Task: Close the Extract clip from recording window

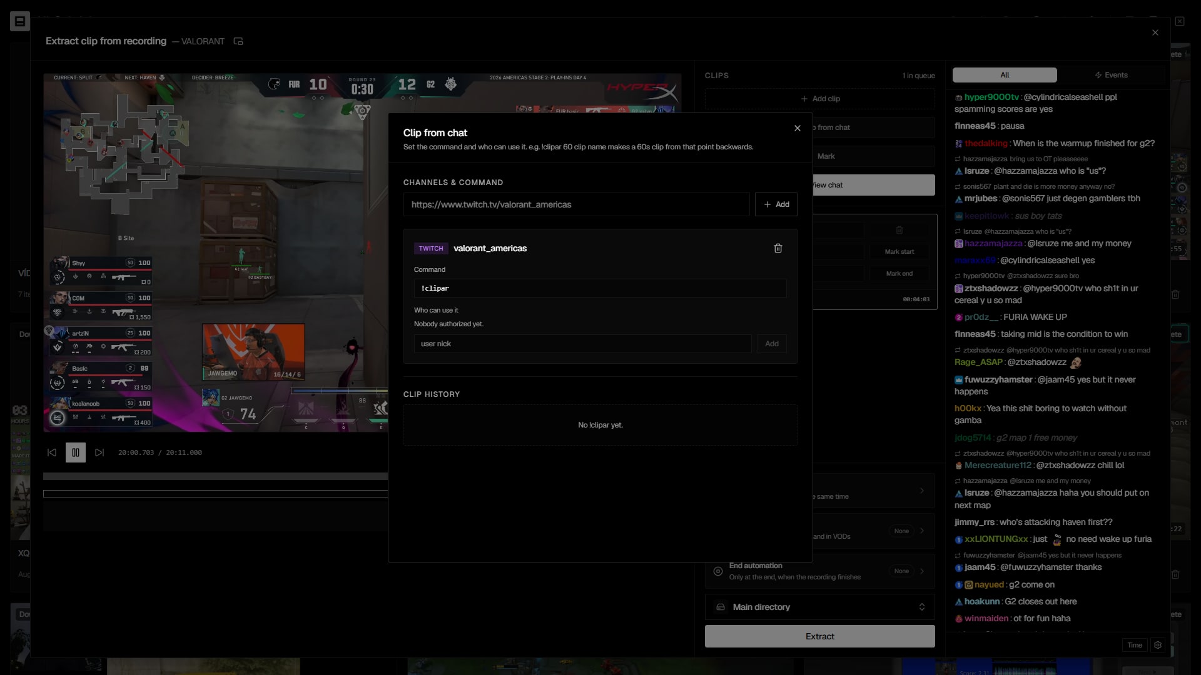Action: (x=1155, y=32)
